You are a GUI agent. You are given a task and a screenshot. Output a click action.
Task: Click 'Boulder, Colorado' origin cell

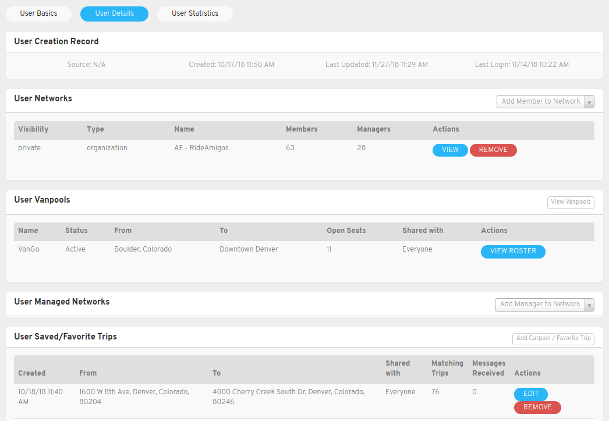click(143, 249)
